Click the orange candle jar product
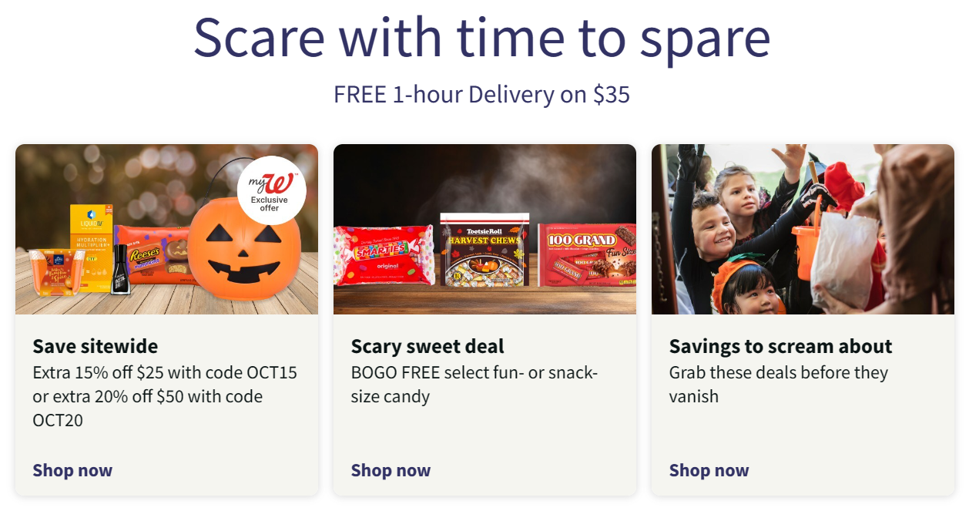969x511 pixels. (x=52, y=272)
